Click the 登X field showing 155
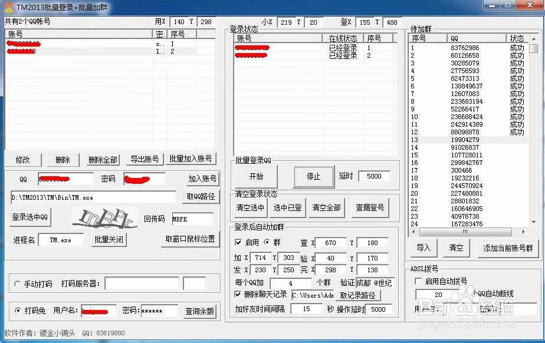This screenshot has width=545, height=343. pos(365,22)
